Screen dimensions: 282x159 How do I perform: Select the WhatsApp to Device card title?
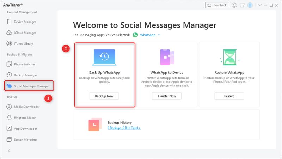(x=167, y=73)
